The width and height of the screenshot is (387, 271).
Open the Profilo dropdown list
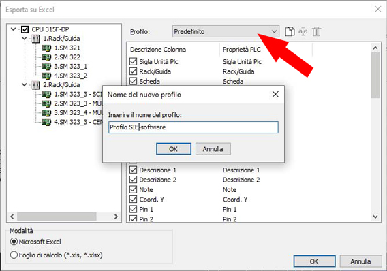click(x=226, y=31)
